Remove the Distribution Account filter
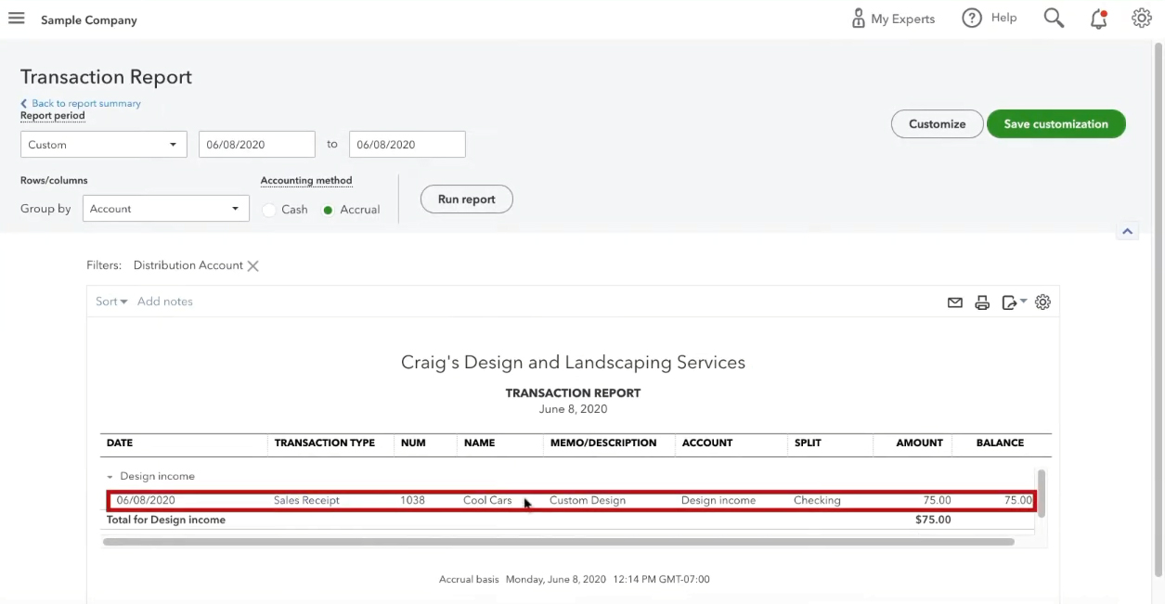Viewport: 1165px width, 604px height. [252, 266]
